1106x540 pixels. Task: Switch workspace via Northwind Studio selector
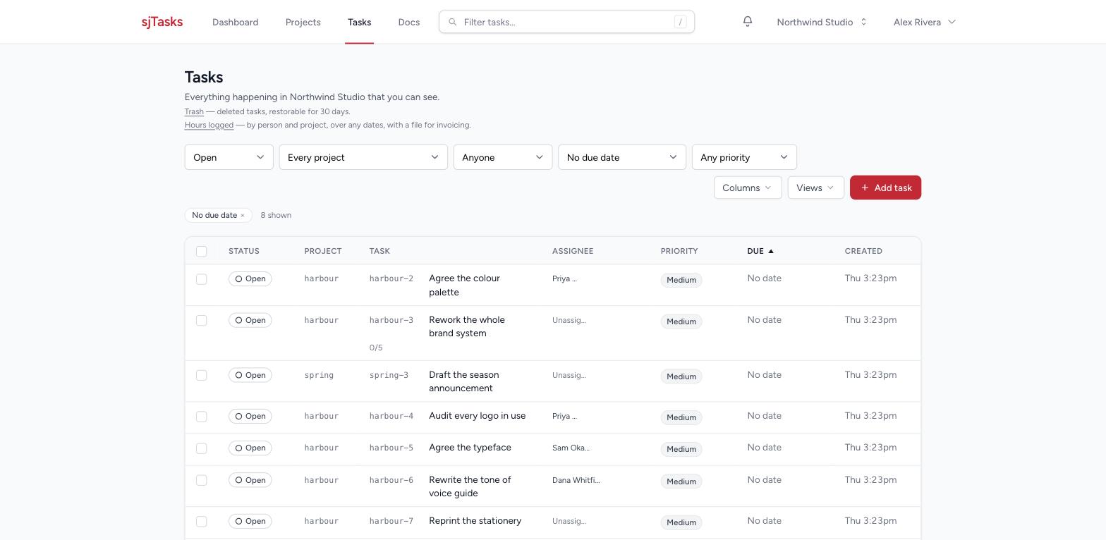pyautogui.click(x=822, y=22)
